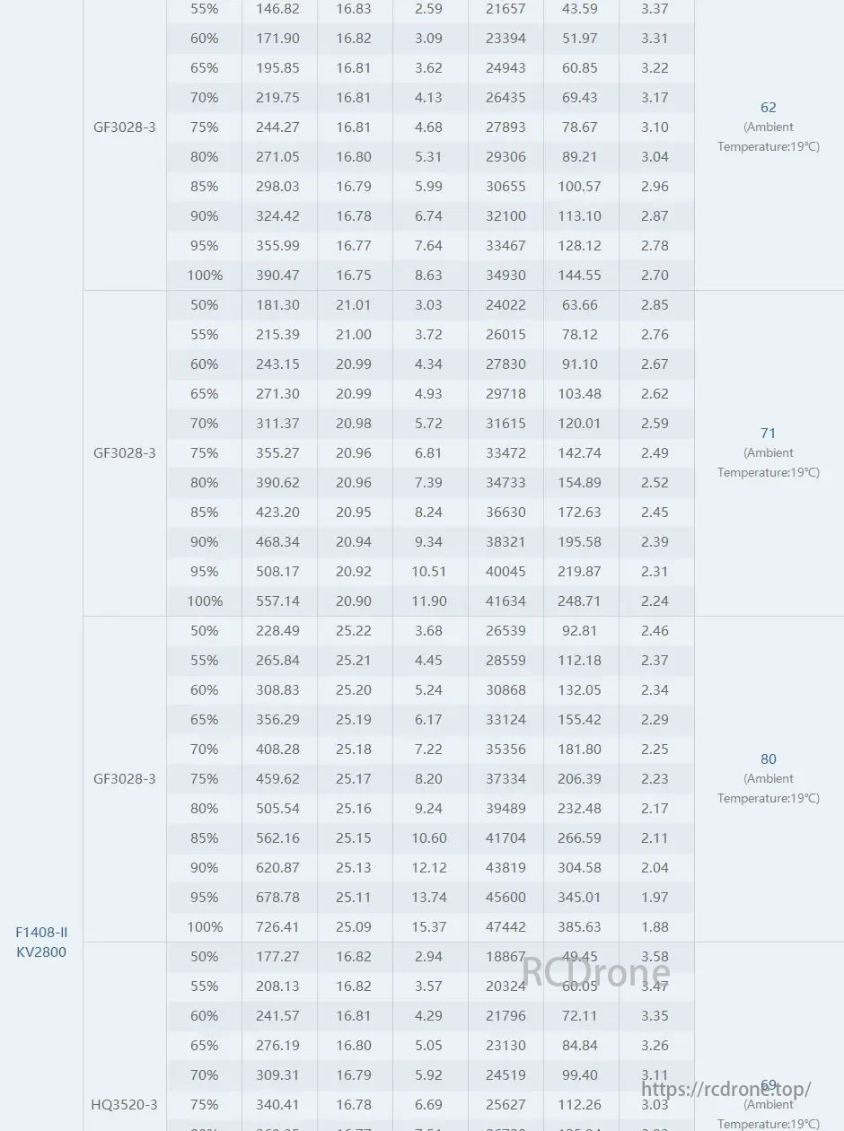
Task: Click the 47442 RPM value
Action: click(x=506, y=926)
